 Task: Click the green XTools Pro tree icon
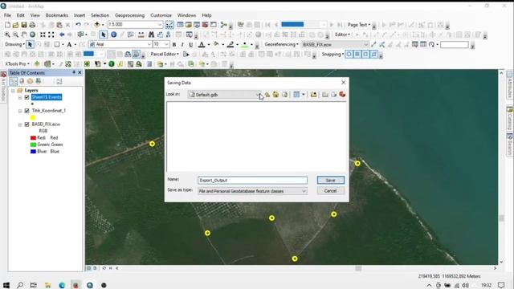[37, 64]
